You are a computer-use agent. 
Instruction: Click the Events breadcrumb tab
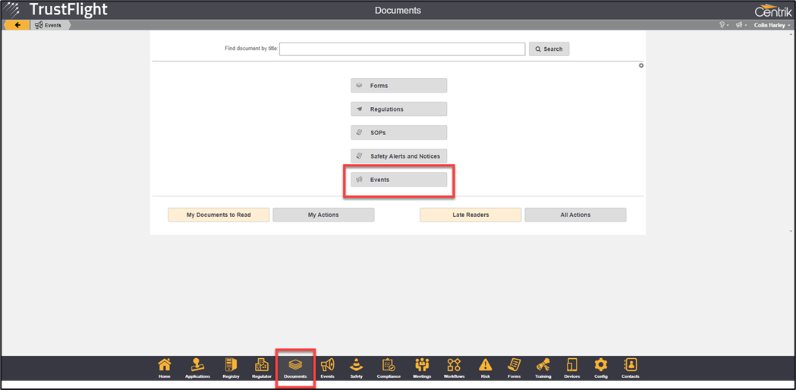(x=49, y=25)
